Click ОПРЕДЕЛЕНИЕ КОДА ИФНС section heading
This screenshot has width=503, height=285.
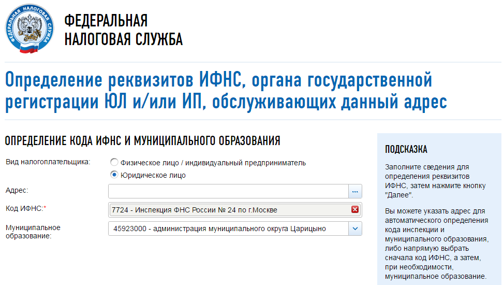pyautogui.click(x=142, y=141)
